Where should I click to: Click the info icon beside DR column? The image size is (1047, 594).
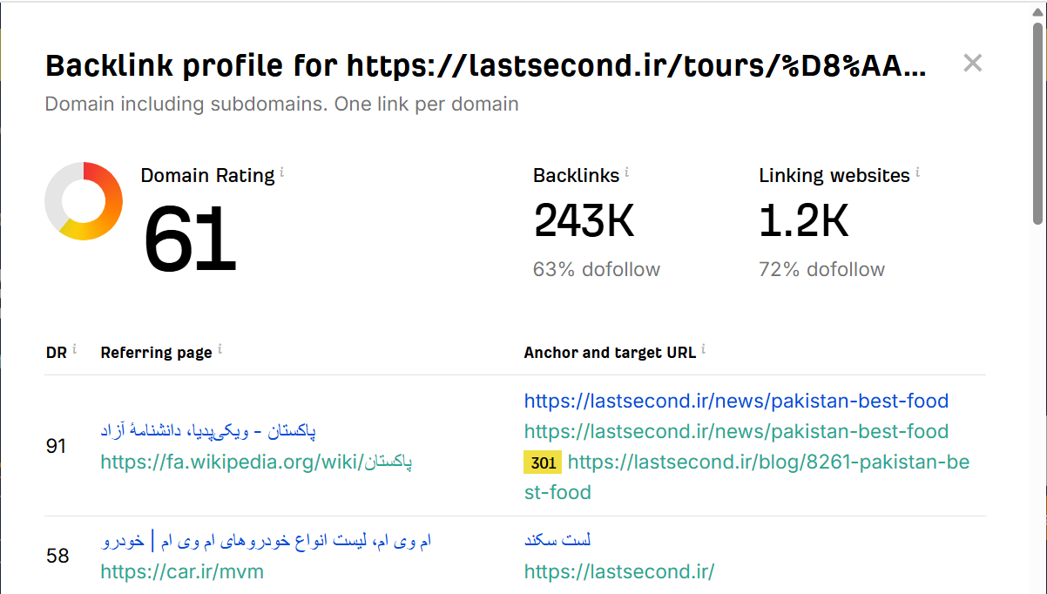click(x=74, y=349)
